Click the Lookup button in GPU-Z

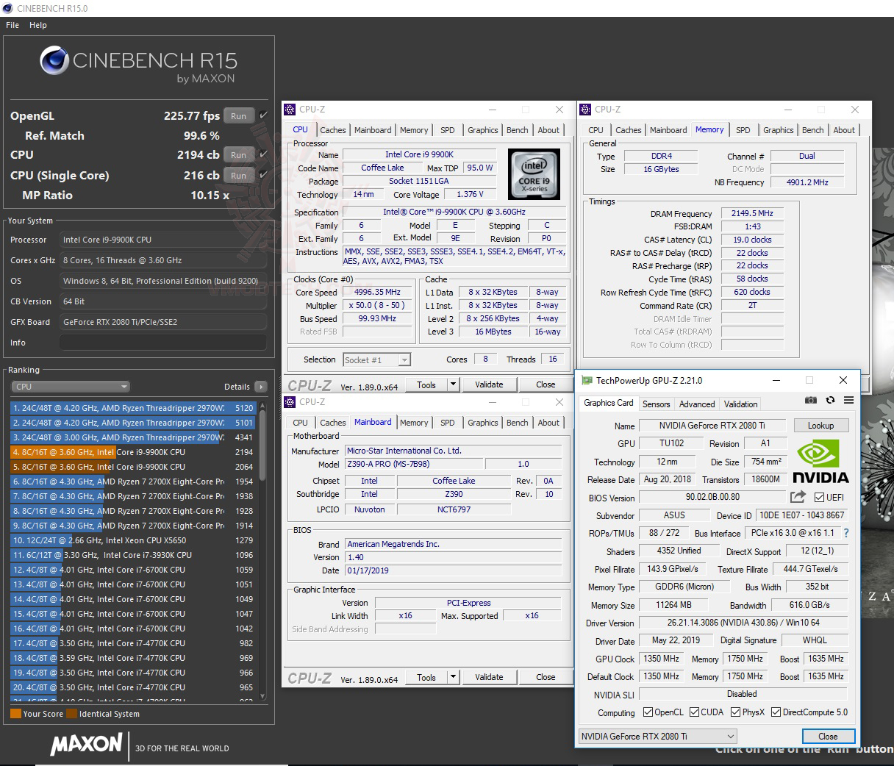coord(820,425)
